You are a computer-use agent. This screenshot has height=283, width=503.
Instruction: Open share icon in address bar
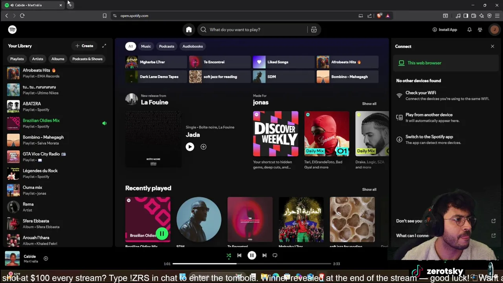click(x=369, y=16)
